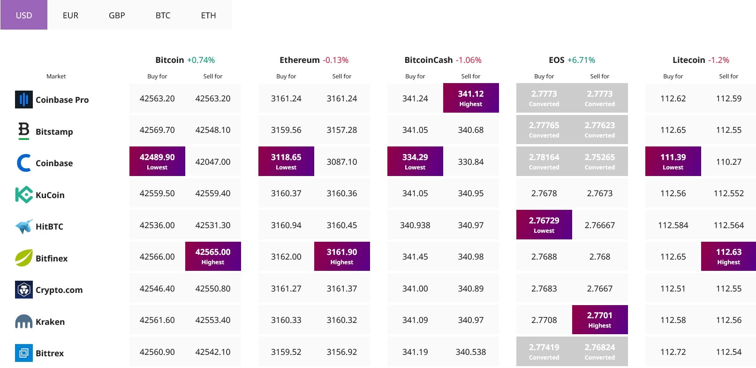Click Kraken Bitcoin buy price 42561.60
This screenshot has width=756, height=368.
tap(157, 320)
